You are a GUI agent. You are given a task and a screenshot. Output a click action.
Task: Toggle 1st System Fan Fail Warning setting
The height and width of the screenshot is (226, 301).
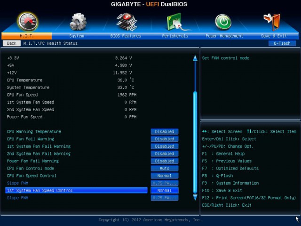click(164, 146)
